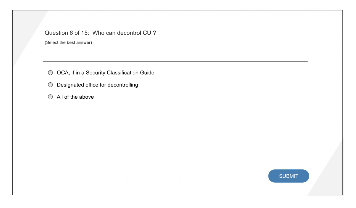356x208 pixels.
Task: Click the 'All of the above' answer text
Action: [75, 97]
